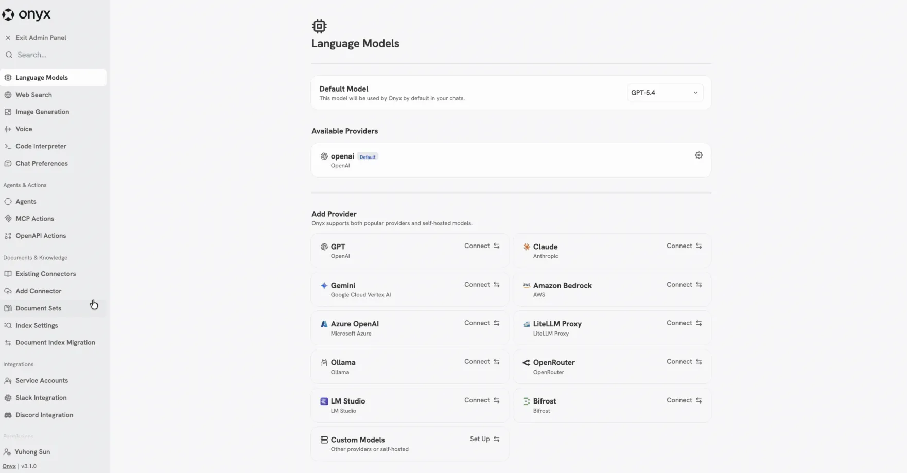Viewport: 907px width, 473px height.
Task: Switch to the Agents section
Action: pyautogui.click(x=25, y=201)
